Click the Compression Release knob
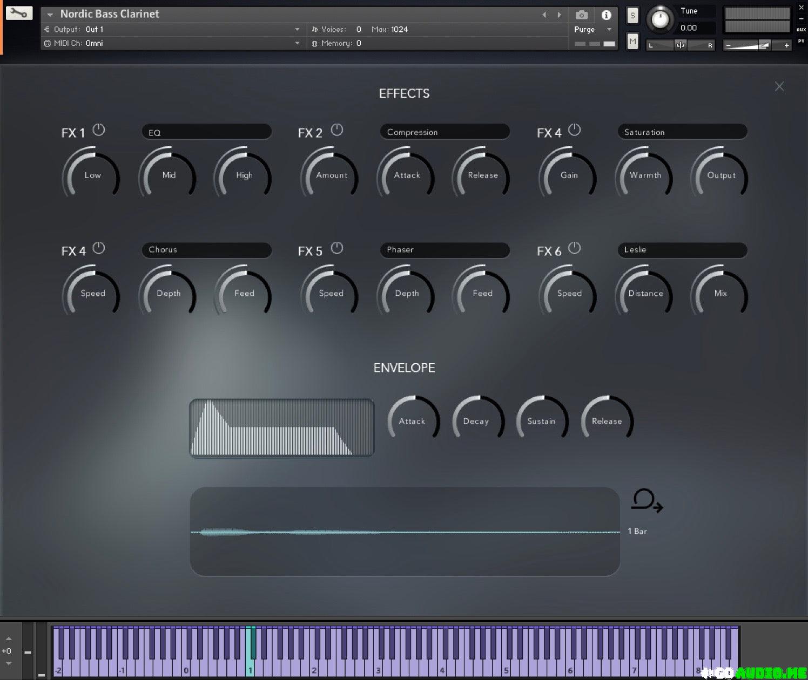808x680 pixels. (x=482, y=175)
